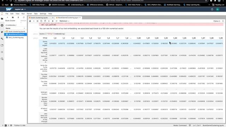
Task: Open the Jupyter Lab dropdown
Action: [20, 10]
